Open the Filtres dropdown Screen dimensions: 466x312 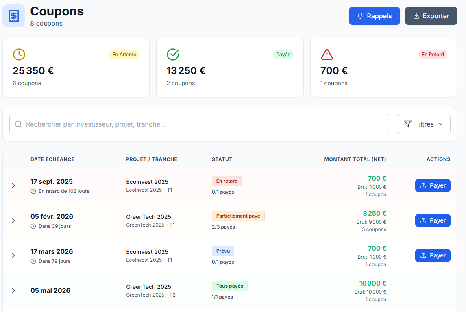(423, 124)
